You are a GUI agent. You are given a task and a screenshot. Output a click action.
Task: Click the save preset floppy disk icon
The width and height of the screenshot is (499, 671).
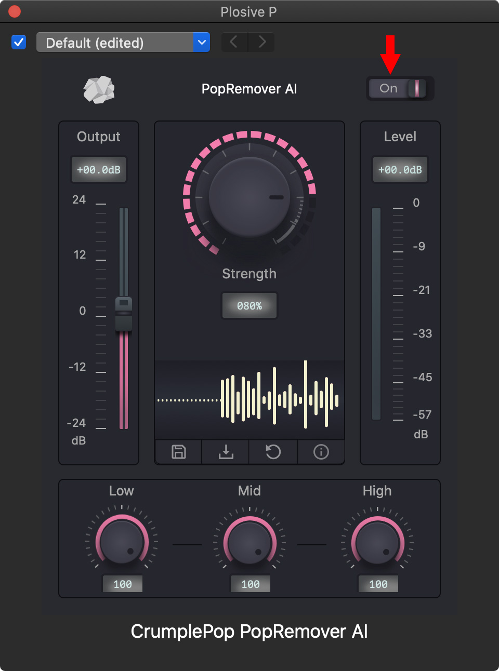click(x=179, y=452)
